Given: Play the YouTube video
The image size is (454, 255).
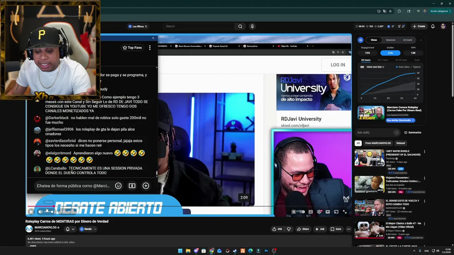Looking at the screenshot, I should (x=31, y=212).
